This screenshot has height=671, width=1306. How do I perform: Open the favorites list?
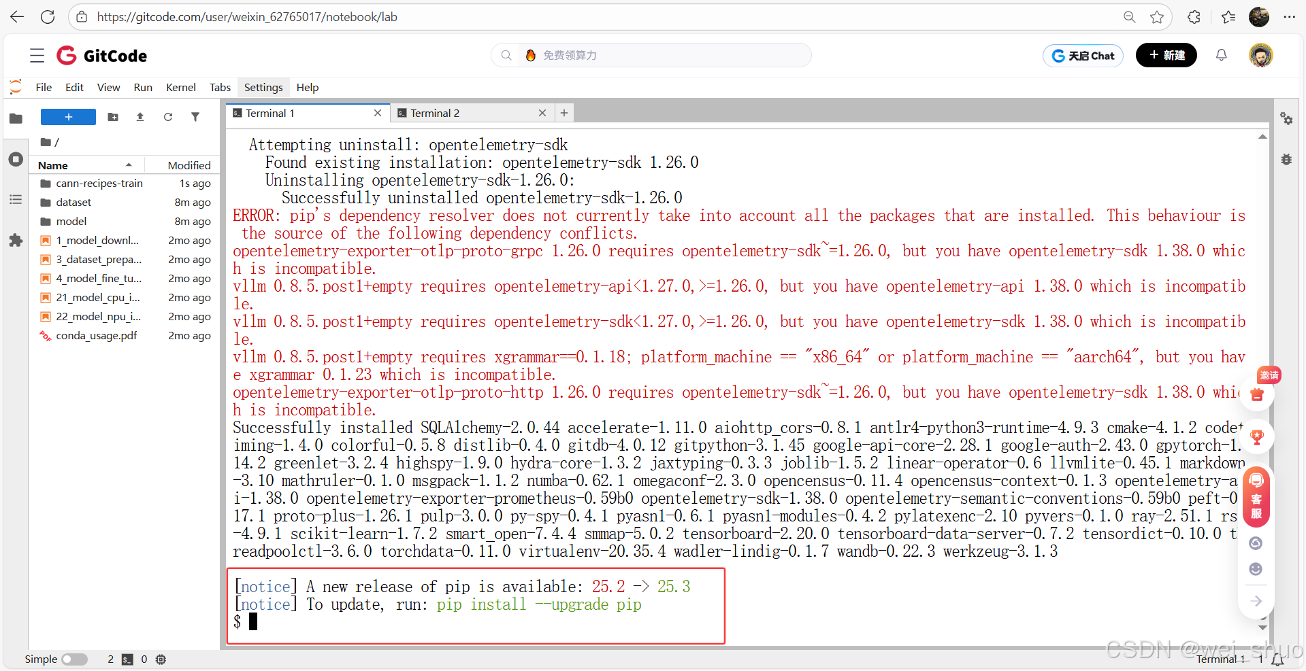pyautogui.click(x=1228, y=17)
